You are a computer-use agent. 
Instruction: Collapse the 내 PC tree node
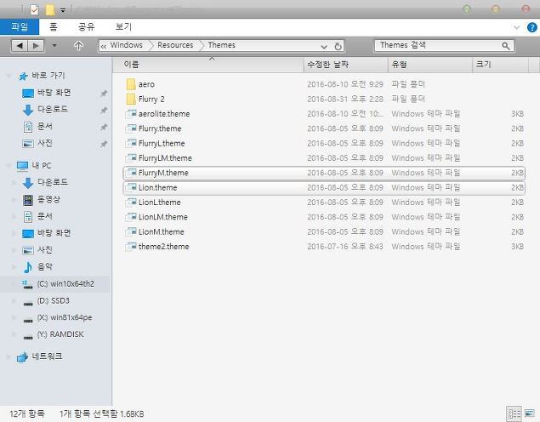pos(9,166)
